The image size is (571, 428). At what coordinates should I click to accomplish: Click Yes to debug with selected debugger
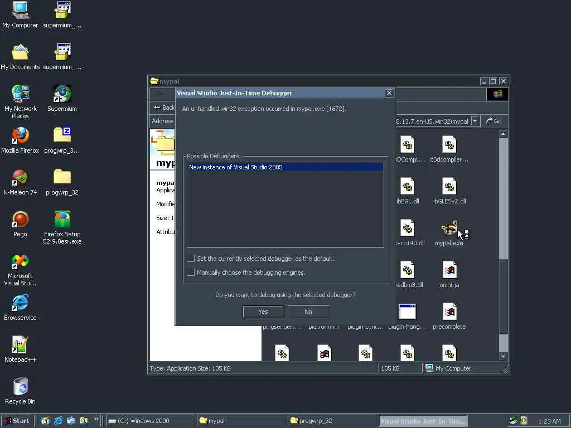(x=263, y=312)
